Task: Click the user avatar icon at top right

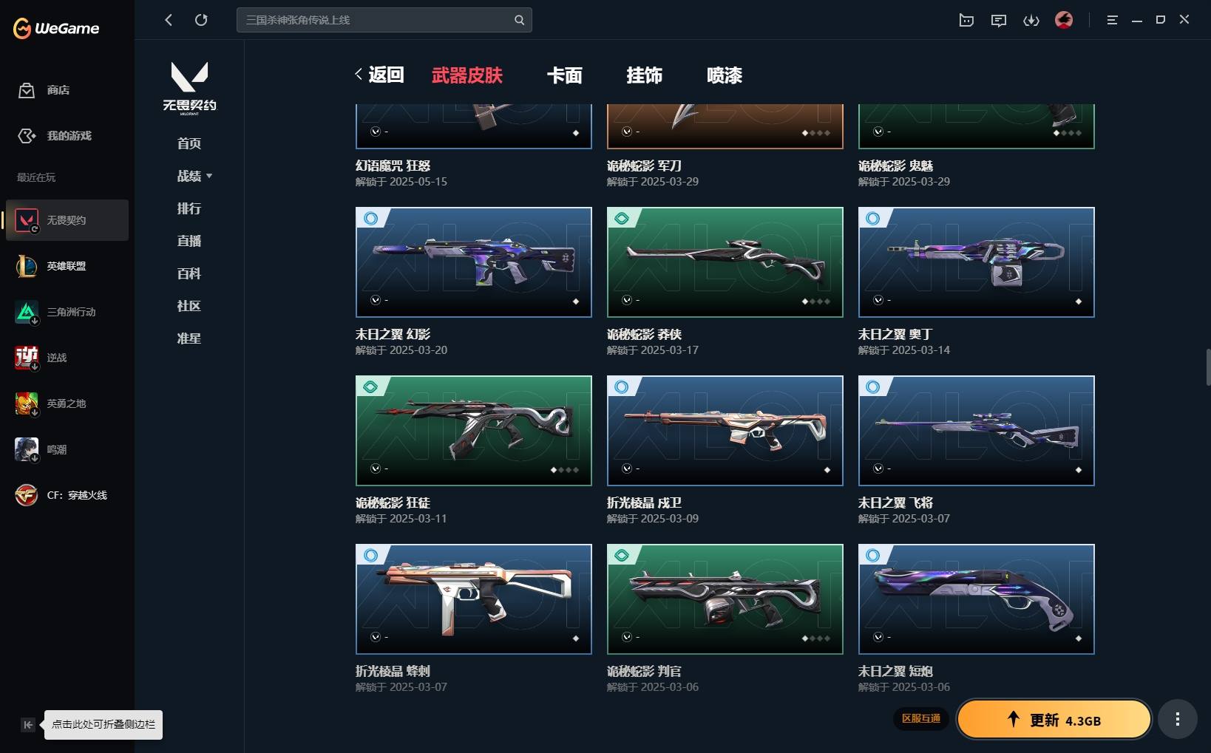Action: pyautogui.click(x=1064, y=20)
